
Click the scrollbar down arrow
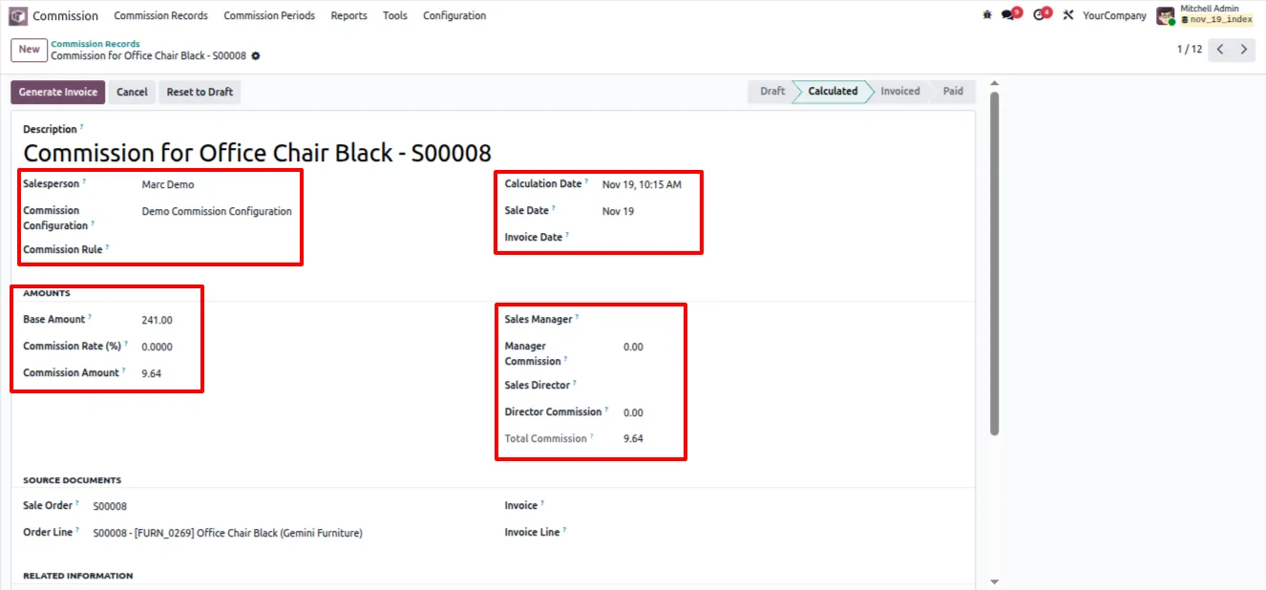994,581
